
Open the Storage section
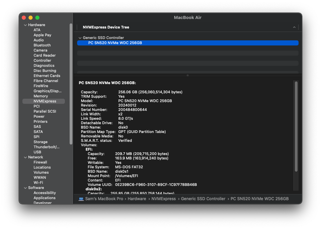[x=40, y=142]
